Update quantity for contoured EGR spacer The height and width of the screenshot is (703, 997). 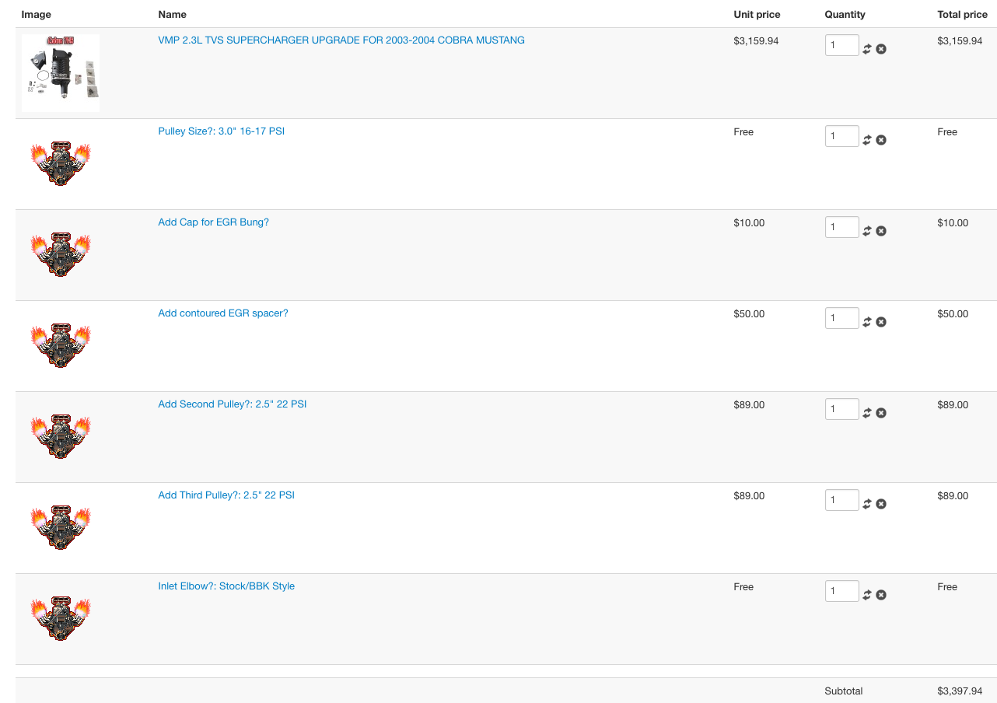pos(867,322)
